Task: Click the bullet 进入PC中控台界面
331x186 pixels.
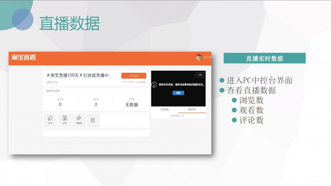Action: (x=260, y=80)
